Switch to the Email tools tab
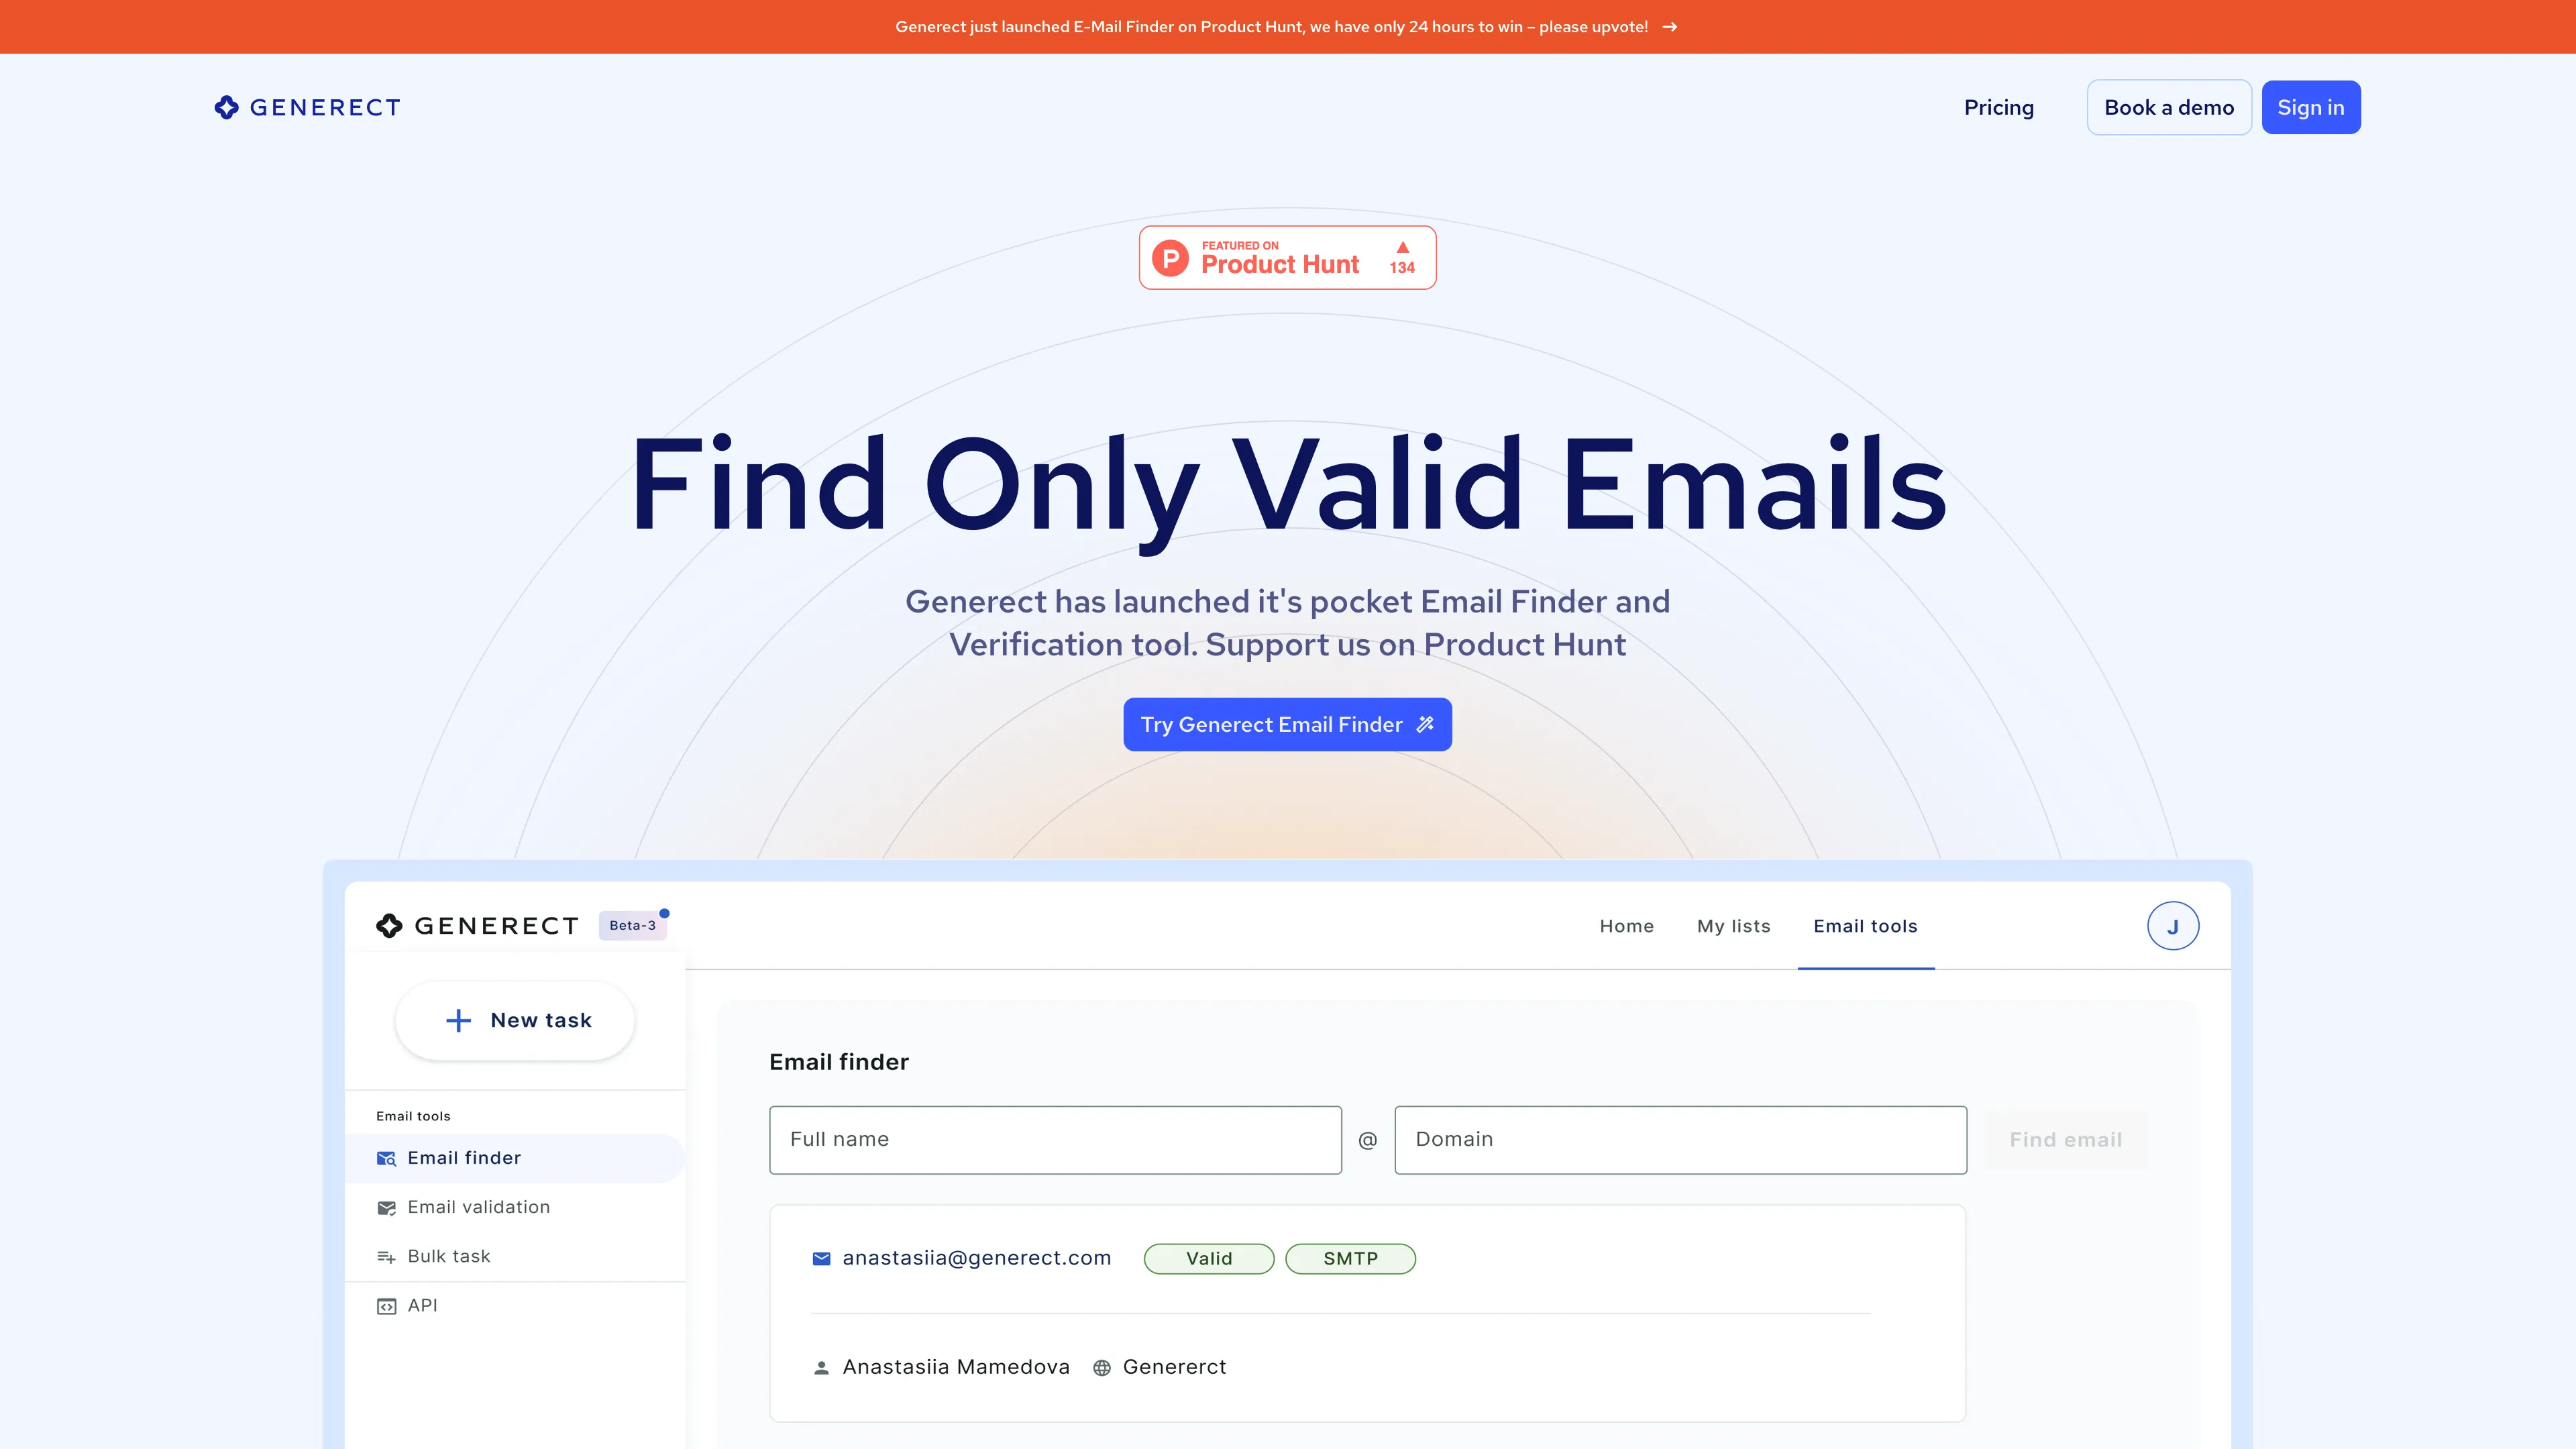 point(1865,925)
